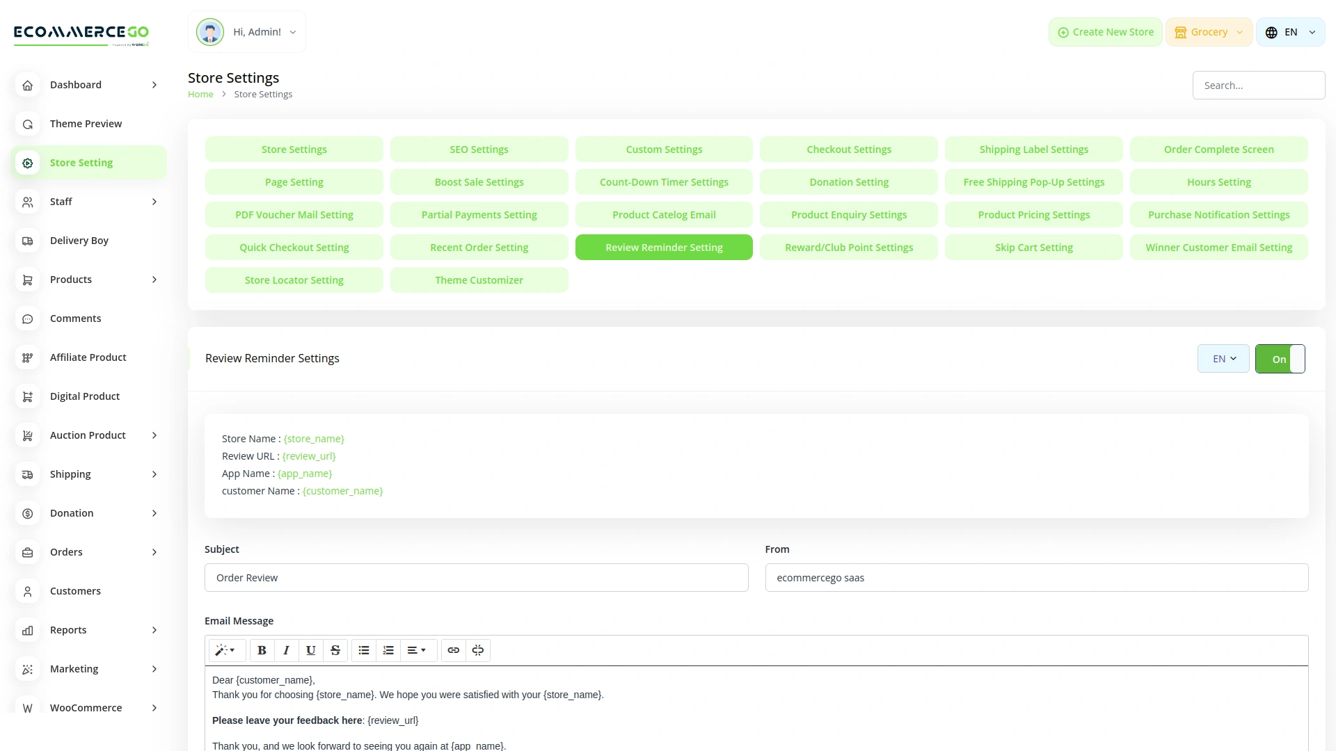Apply strikethrough formatting in the editor
1336x751 pixels.
click(x=335, y=650)
